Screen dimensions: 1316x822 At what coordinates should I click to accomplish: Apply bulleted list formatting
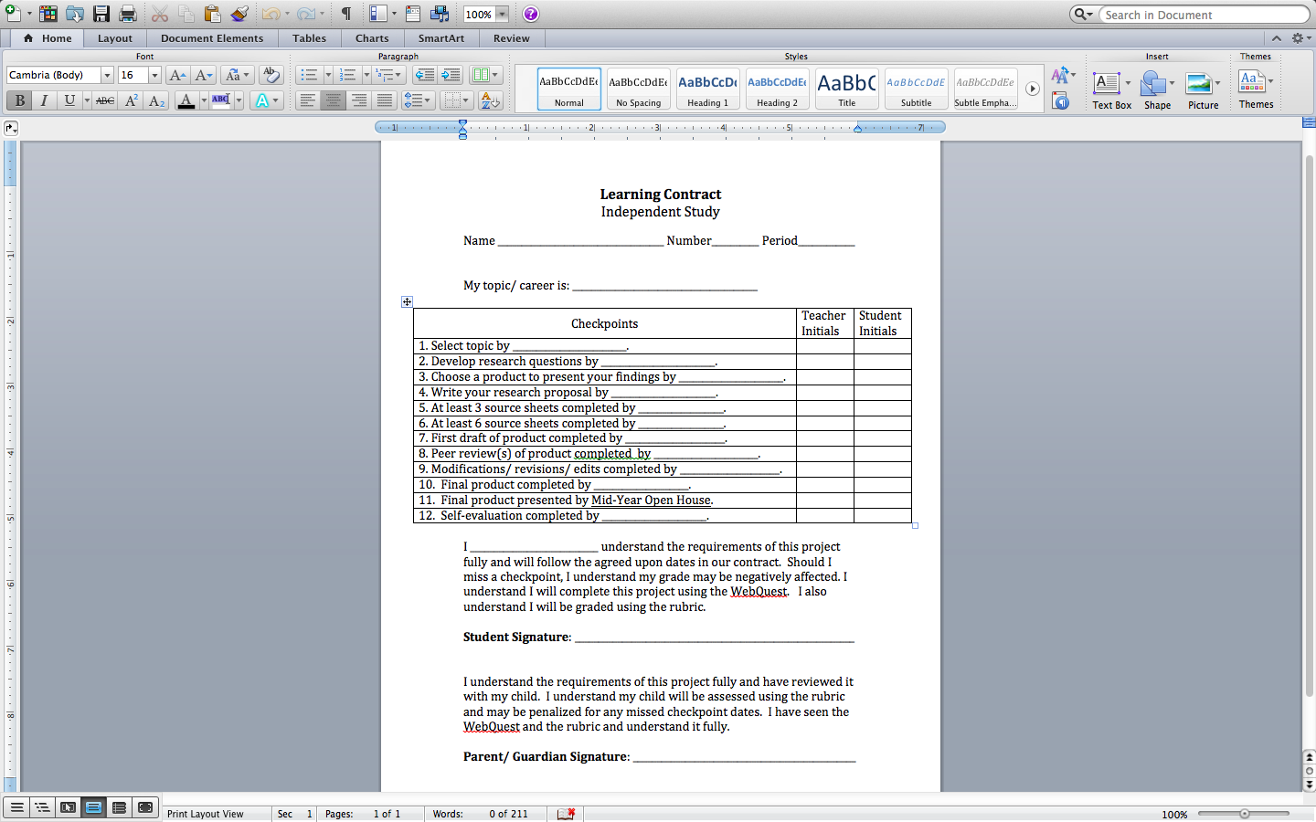(309, 75)
